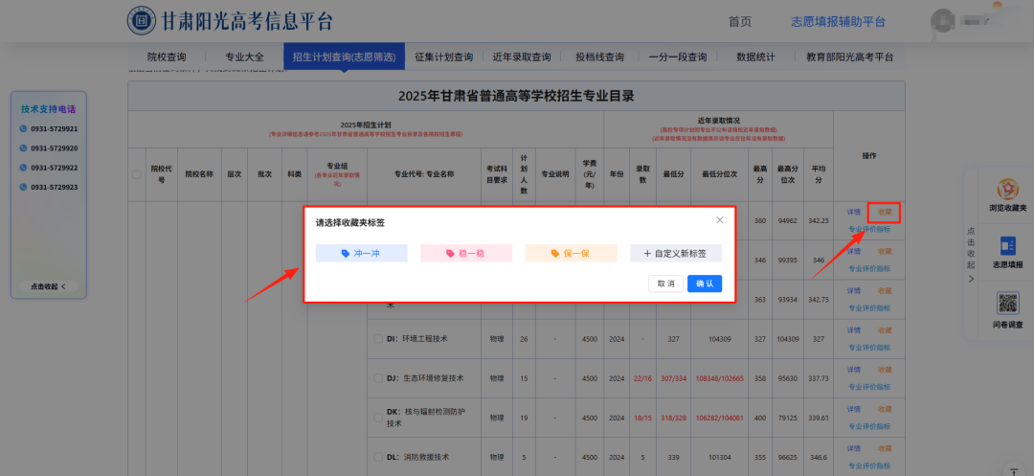Check the DJ 生态环境修复技术 checkbox

pyautogui.click(x=378, y=378)
